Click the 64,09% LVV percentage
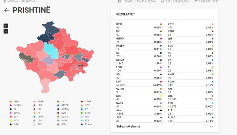The image size is (237, 135). coord(157,85)
